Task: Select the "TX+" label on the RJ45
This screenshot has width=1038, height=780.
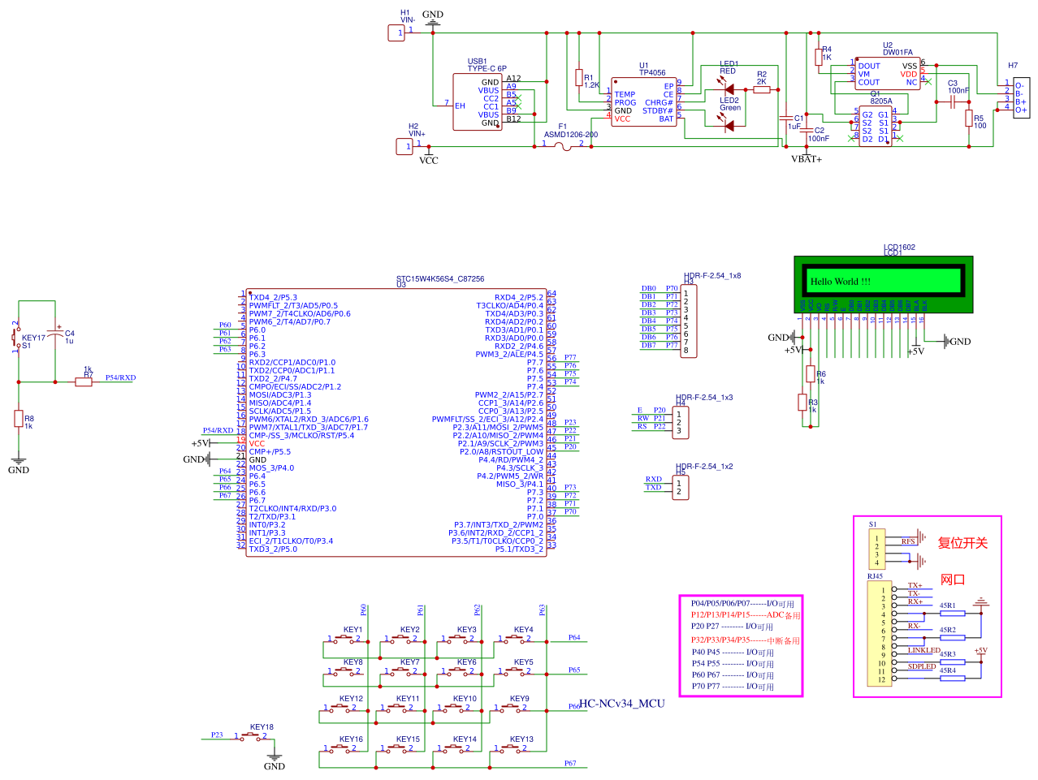Action: 915,585
